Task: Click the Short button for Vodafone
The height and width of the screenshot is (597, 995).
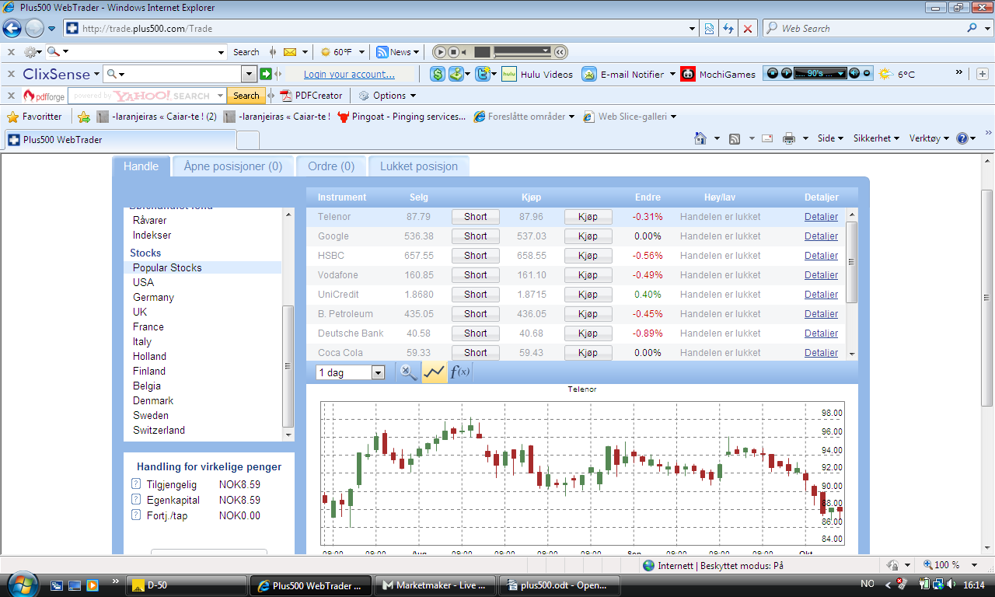Action: coord(476,275)
